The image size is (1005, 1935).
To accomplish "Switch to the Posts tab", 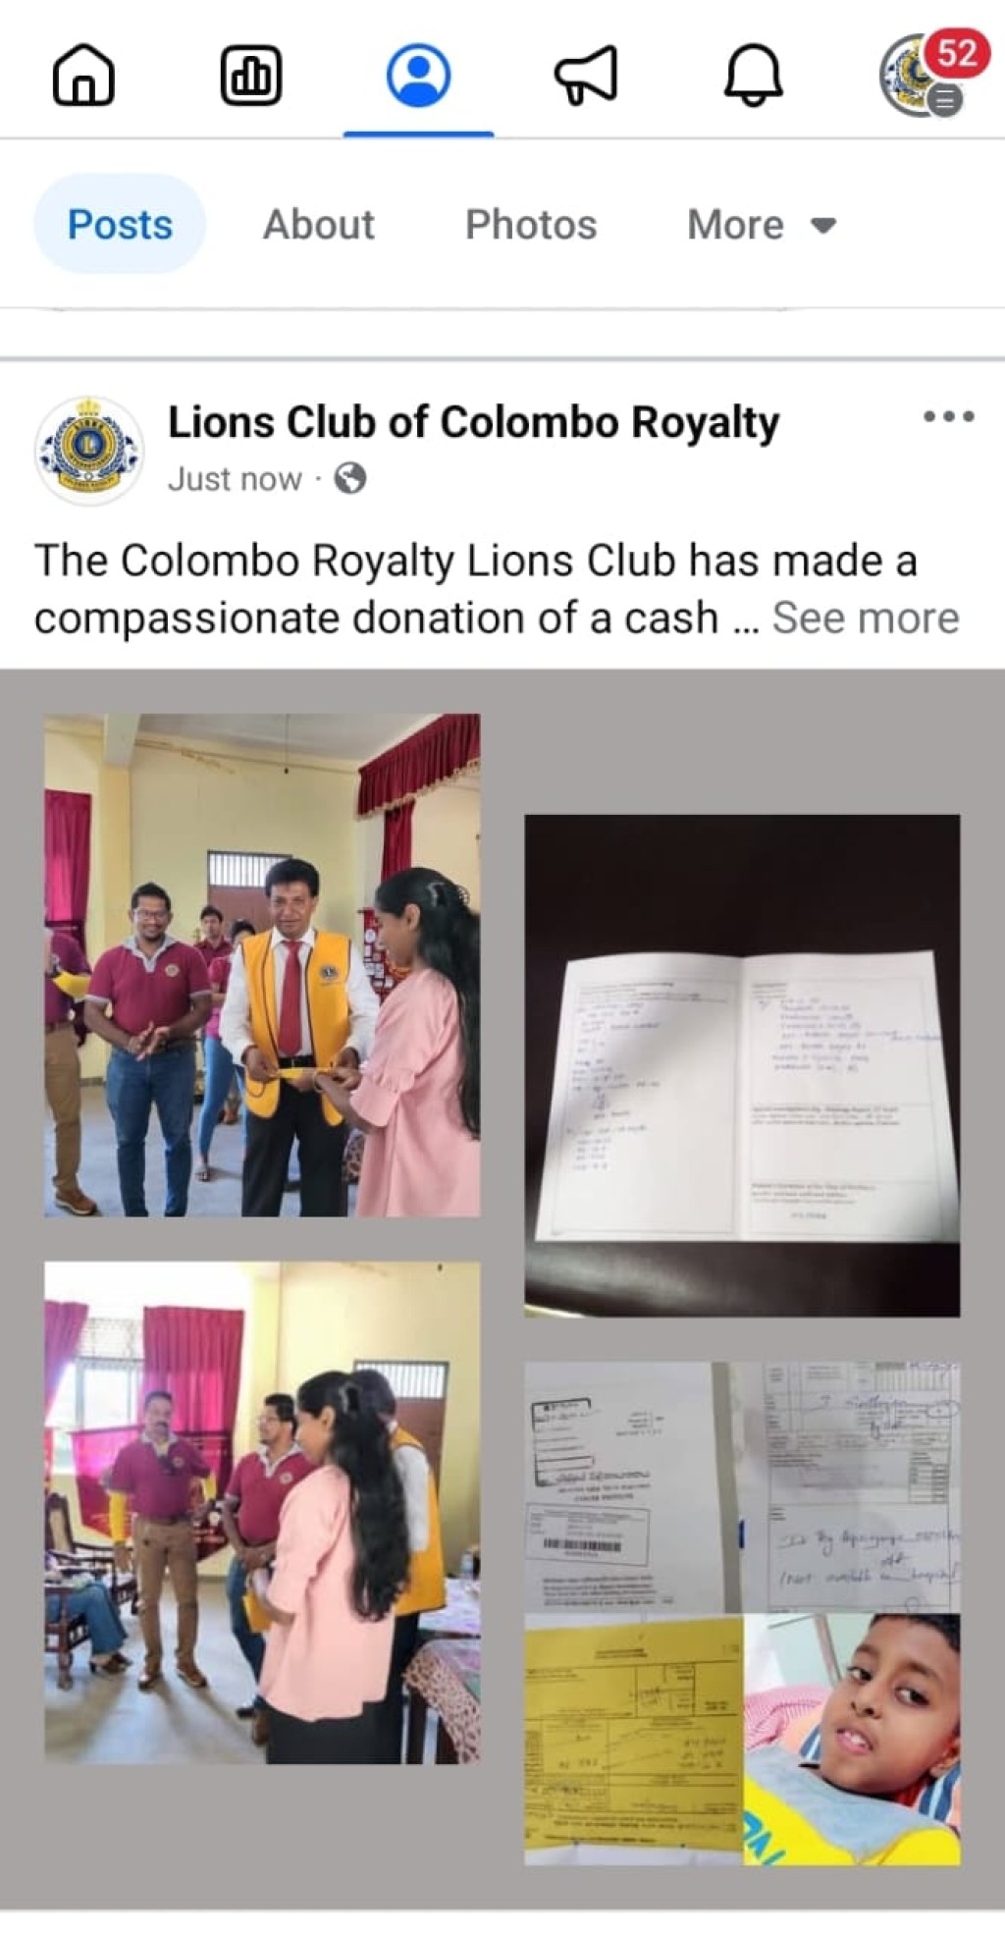I will pyautogui.click(x=120, y=225).
